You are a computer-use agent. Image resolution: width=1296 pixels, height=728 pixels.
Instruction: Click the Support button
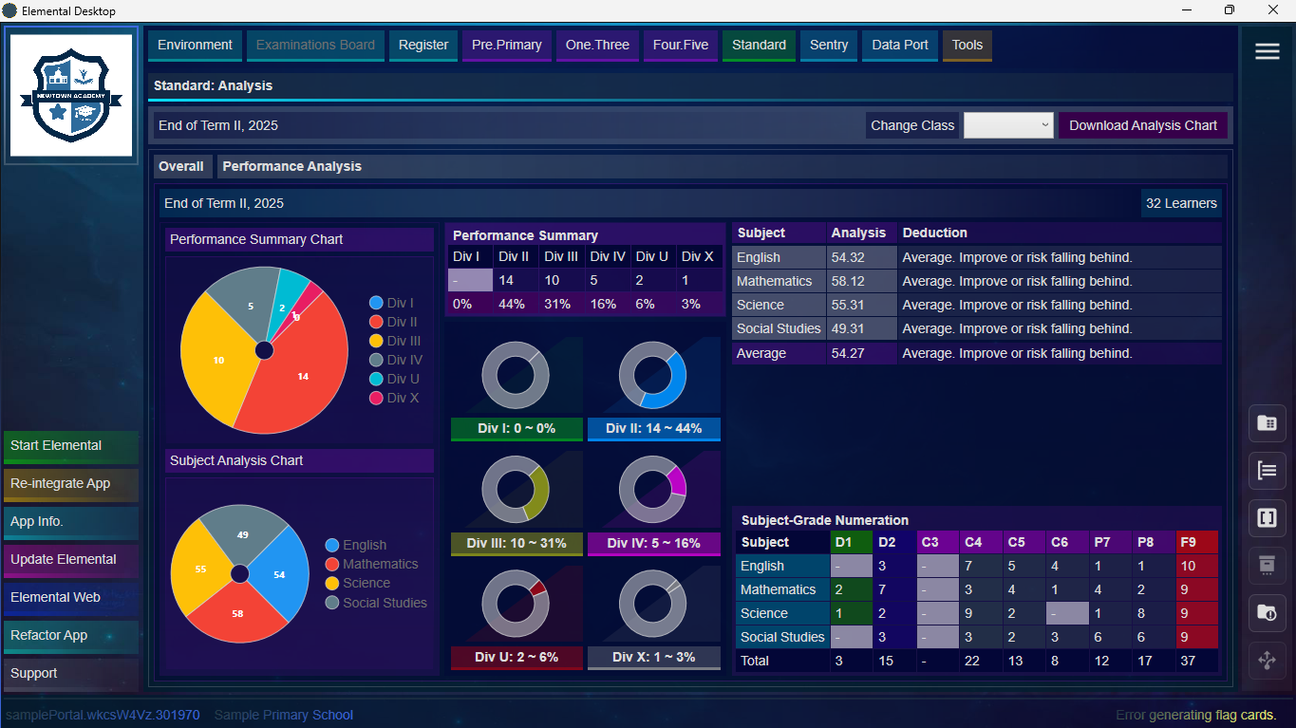tap(70, 674)
